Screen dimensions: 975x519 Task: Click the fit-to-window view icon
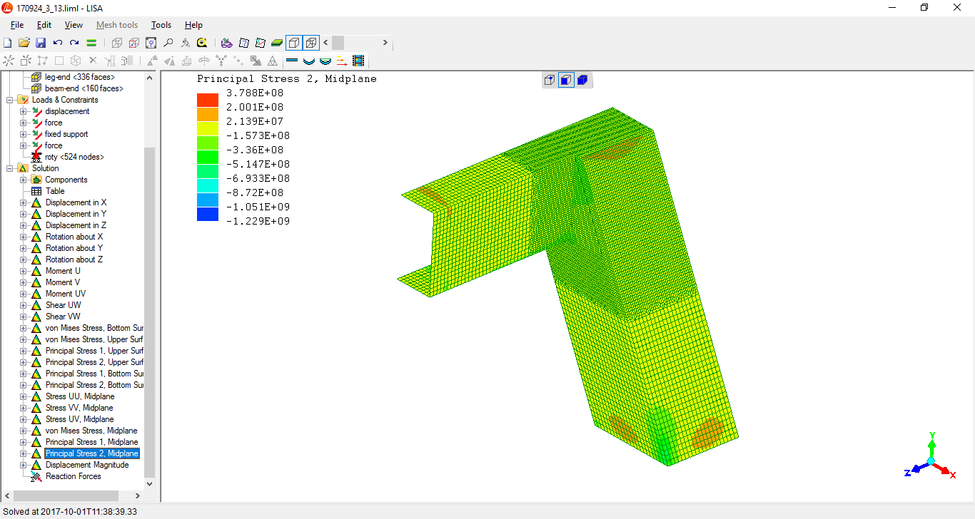(x=151, y=43)
